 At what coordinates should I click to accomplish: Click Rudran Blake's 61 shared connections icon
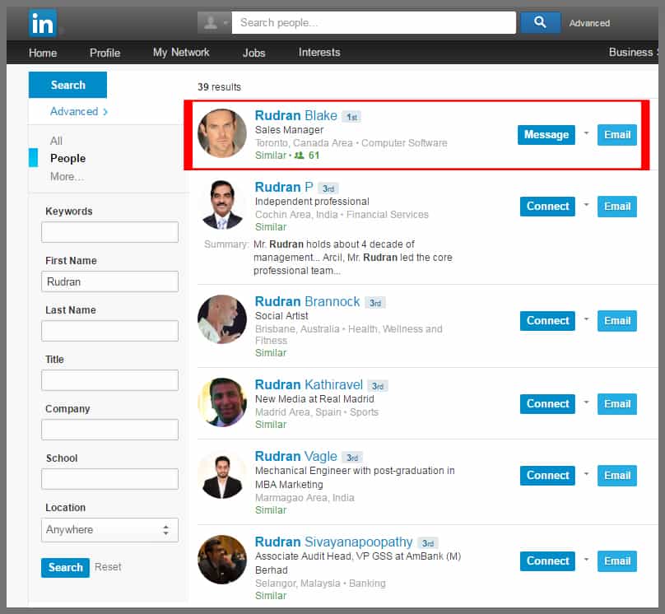click(299, 156)
